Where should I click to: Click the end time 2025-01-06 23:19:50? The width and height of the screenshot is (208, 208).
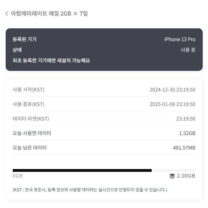coord(173,104)
